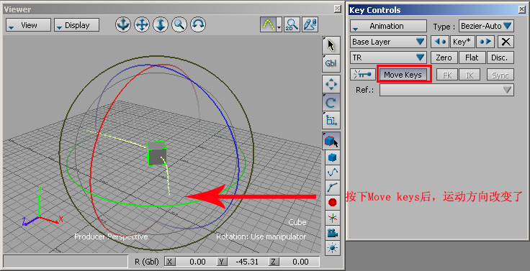Image resolution: width=530 pixels, height=271 pixels.
Task: Activate the Dolly camera up-down arrow tool
Action: pyautogui.click(x=160, y=24)
